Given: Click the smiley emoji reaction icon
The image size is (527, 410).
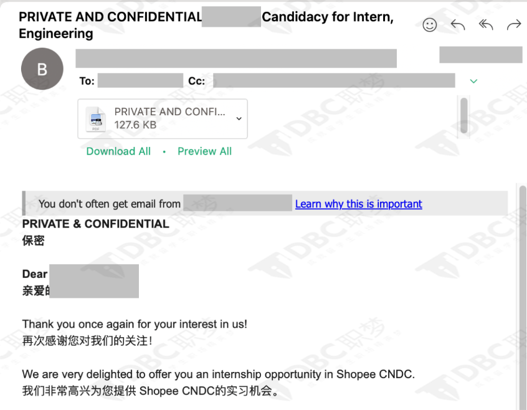Looking at the screenshot, I should [430, 25].
